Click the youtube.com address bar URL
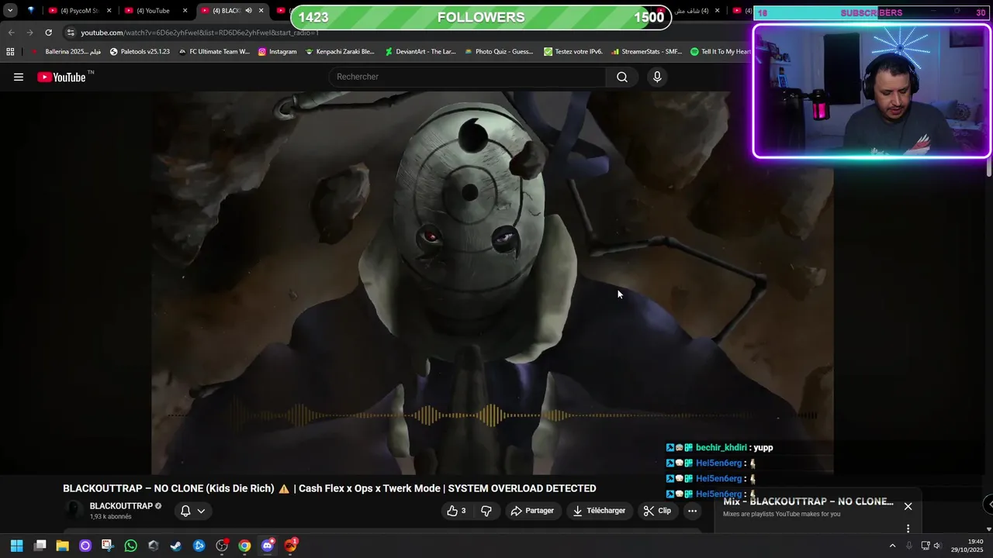Viewport: 993px width, 558px height. tap(199, 33)
